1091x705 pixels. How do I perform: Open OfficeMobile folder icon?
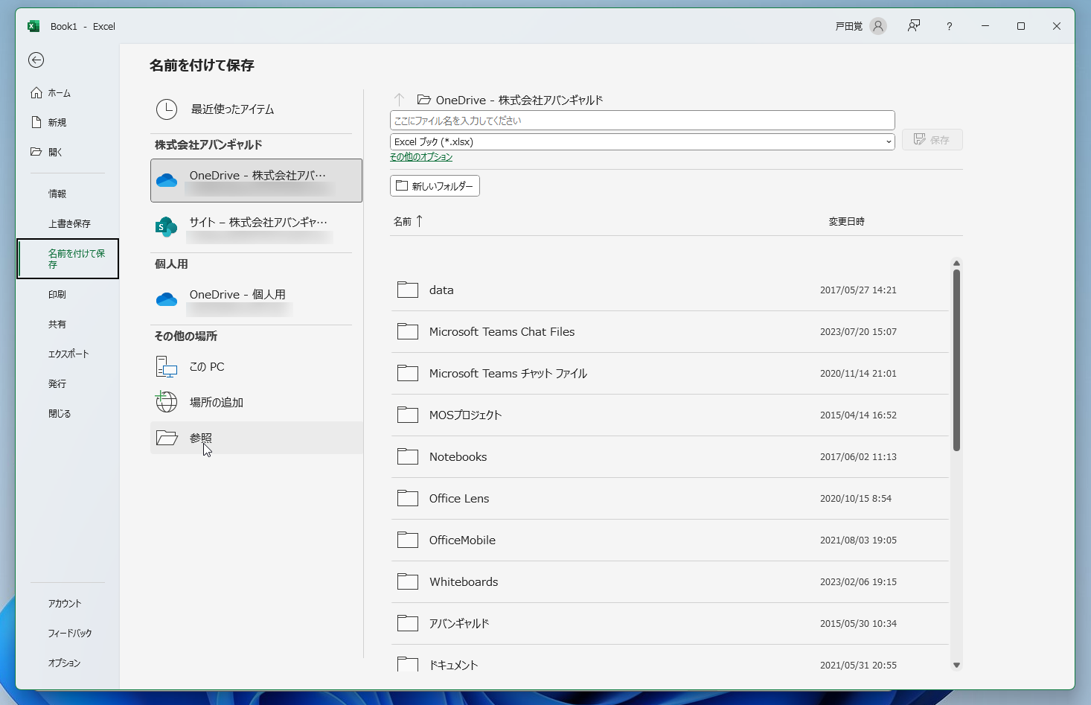pos(408,540)
